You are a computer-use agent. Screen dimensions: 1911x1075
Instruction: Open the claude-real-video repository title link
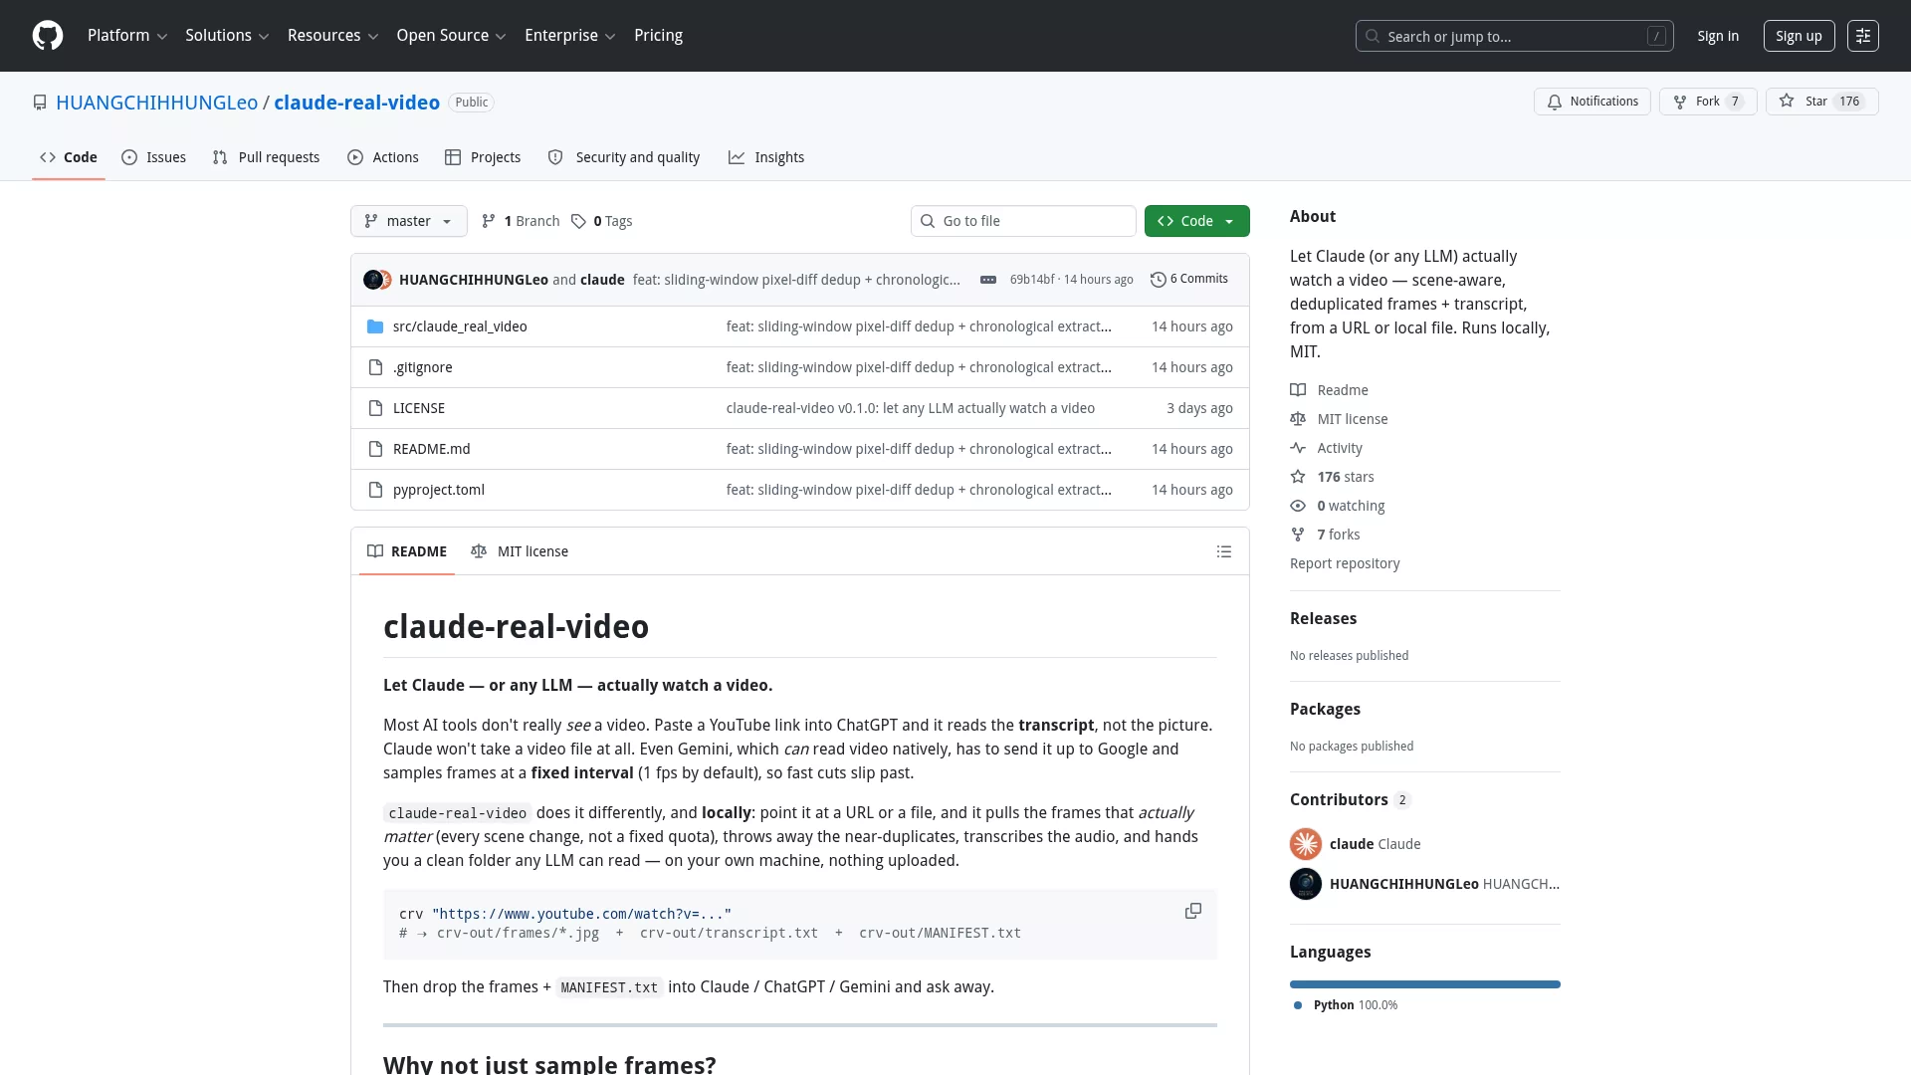pyautogui.click(x=356, y=103)
